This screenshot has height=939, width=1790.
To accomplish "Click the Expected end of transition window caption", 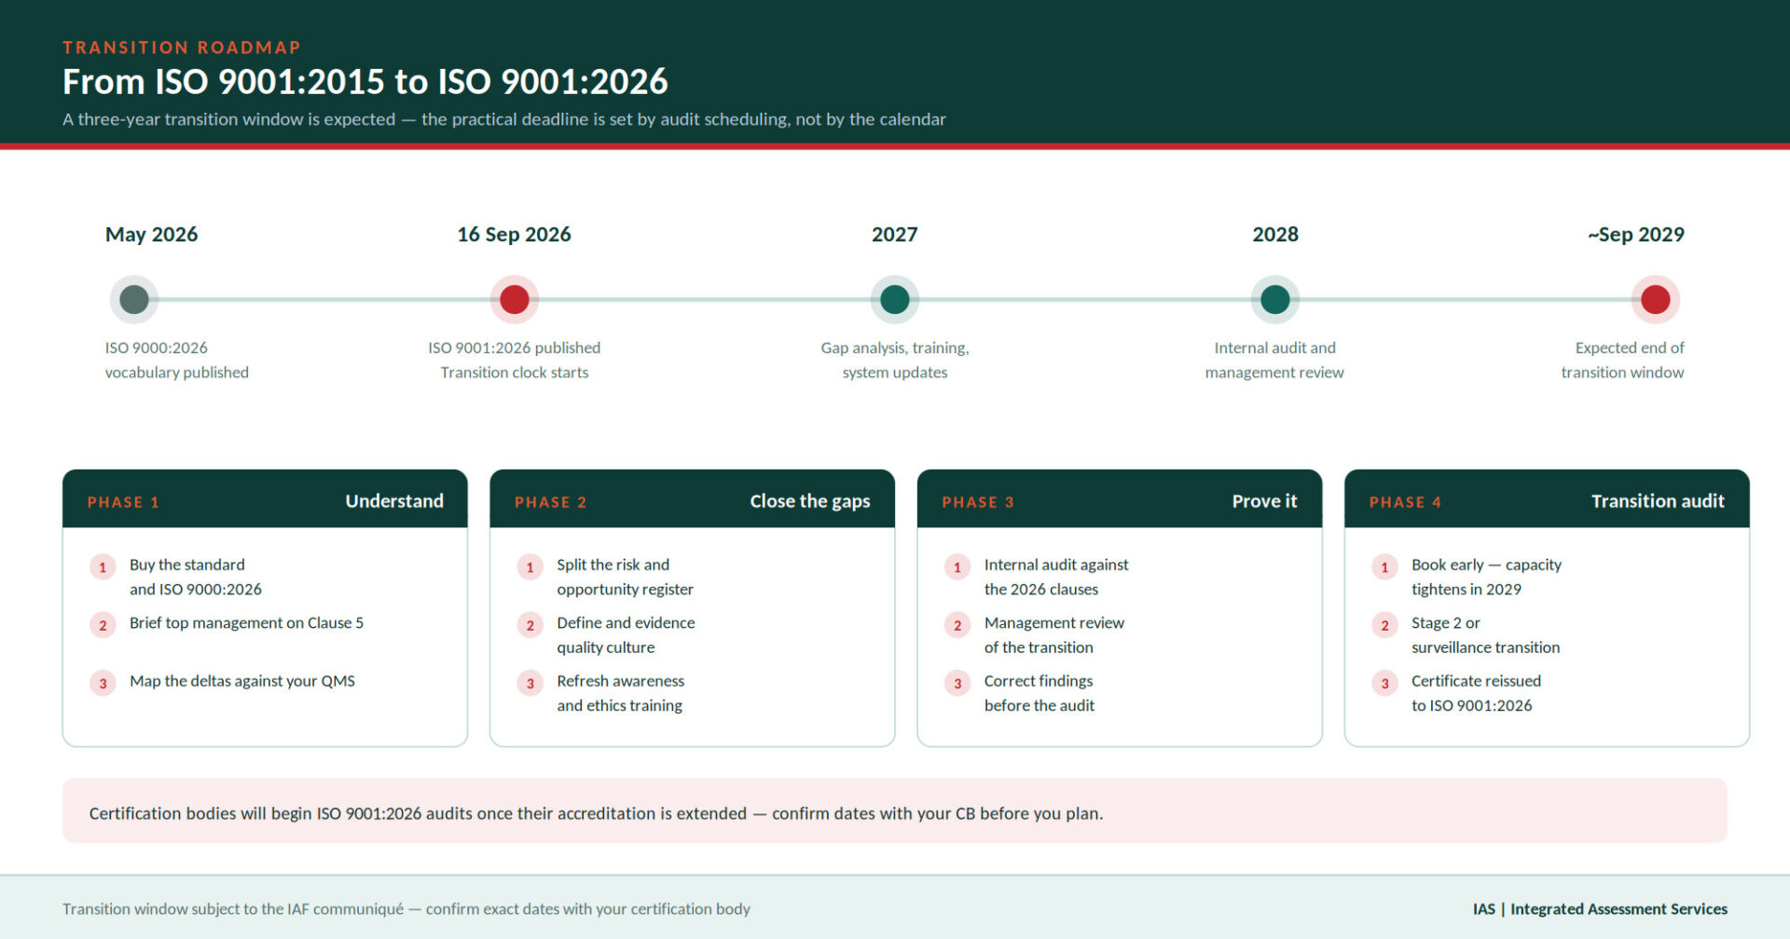I will (1623, 360).
